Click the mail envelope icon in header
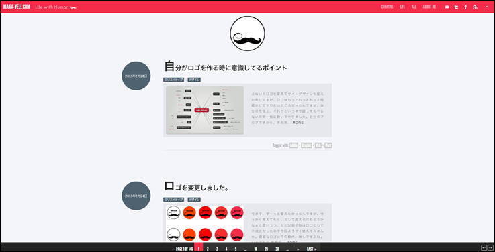This screenshot has width=495, height=252. pos(447,7)
